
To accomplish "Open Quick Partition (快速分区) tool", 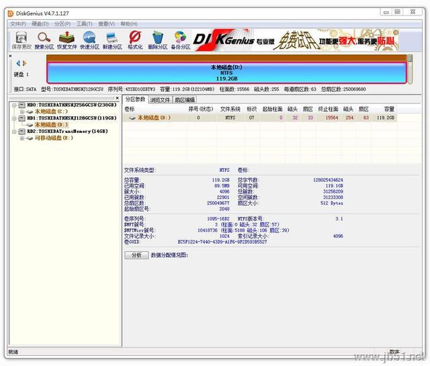I will click(x=89, y=40).
